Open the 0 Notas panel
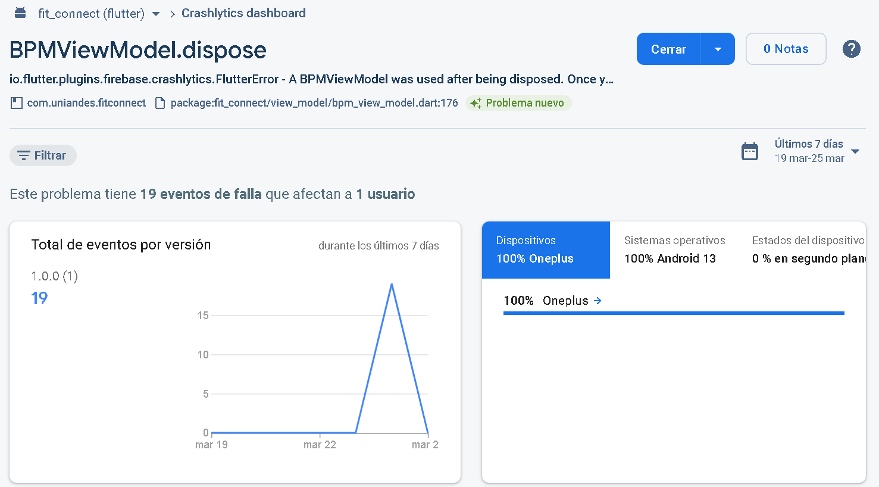The image size is (879, 487). coord(786,49)
